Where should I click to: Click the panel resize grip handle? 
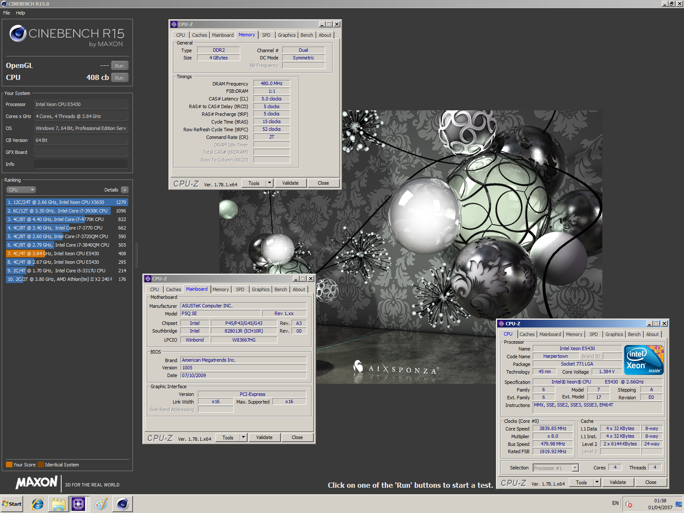click(137, 255)
